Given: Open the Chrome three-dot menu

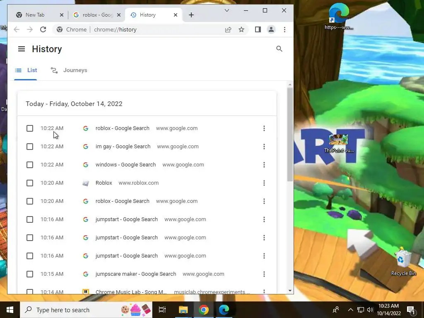Looking at the screenshot, I should click(284, 29).
